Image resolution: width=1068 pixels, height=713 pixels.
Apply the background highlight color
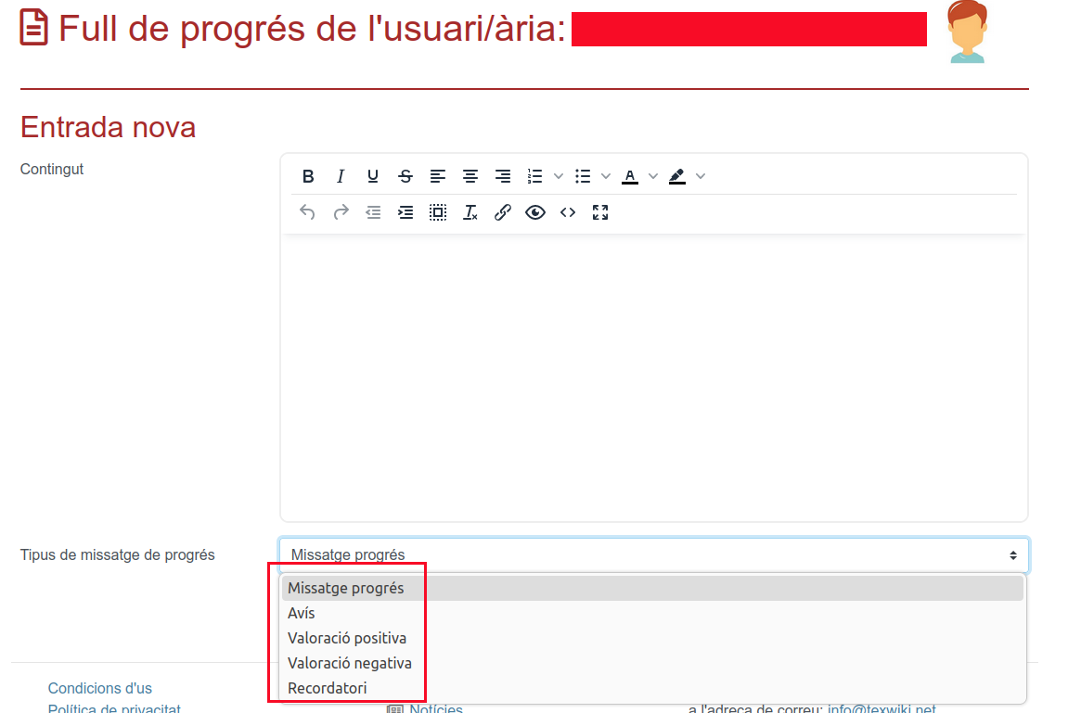(x=677, y=176)
